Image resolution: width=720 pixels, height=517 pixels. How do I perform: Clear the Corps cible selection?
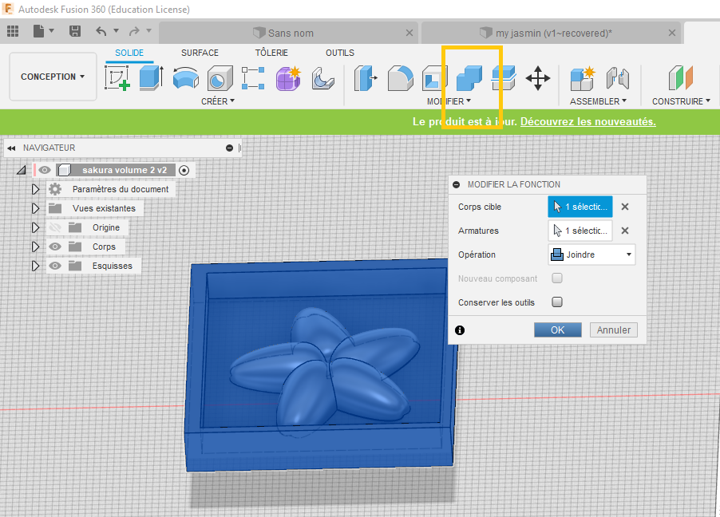click(625, 207)
